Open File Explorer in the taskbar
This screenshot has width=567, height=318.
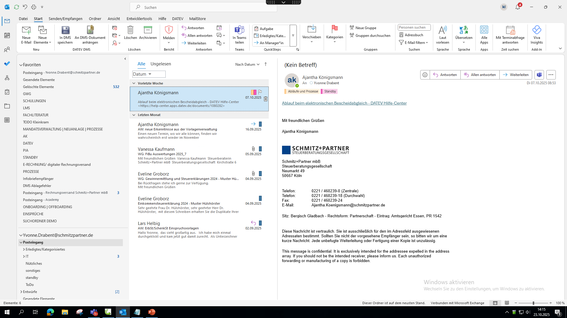(65, 312)
